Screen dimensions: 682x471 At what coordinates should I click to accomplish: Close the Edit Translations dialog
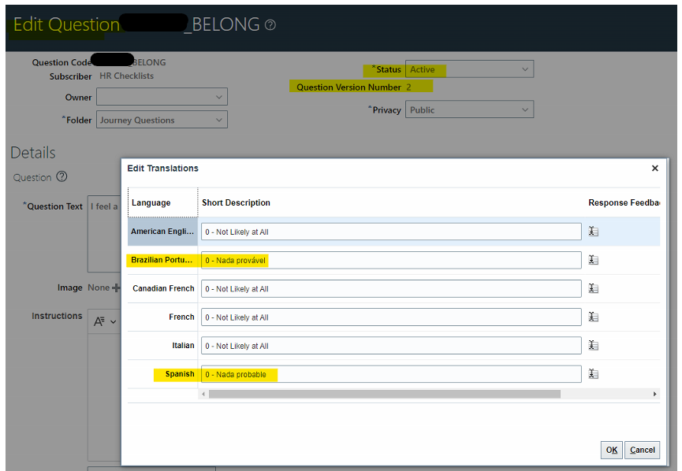click(655, 168)
